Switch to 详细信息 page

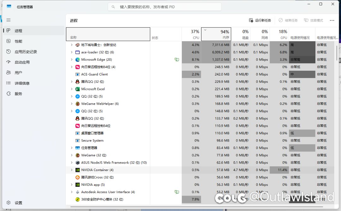34,83
